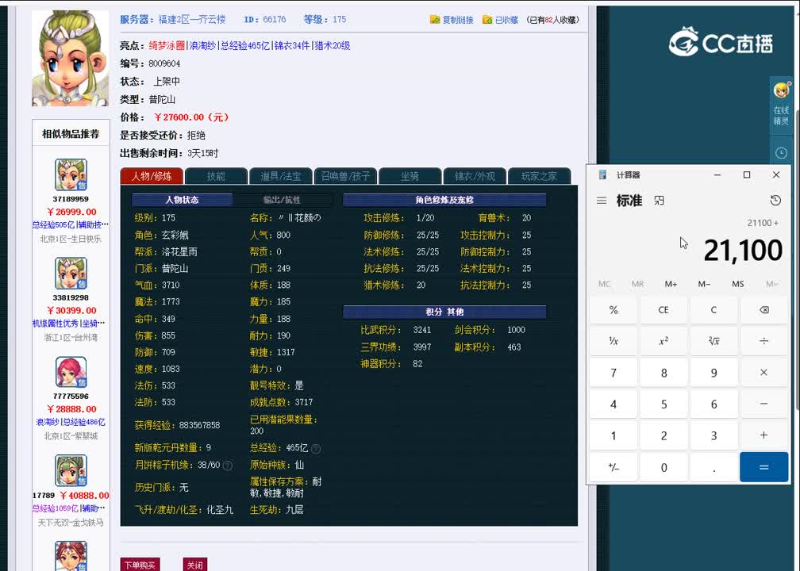Click the equals key in calculator
The image size is (800, 571).
point(763,467)
